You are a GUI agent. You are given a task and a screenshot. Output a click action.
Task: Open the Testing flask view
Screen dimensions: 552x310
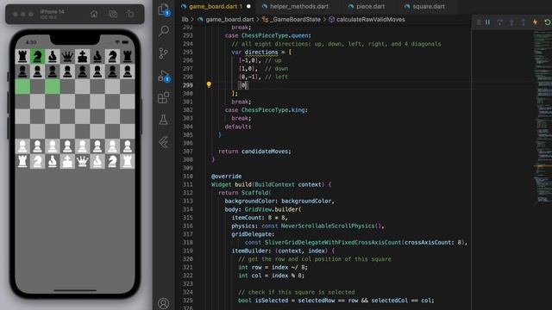tap(163, 120)
